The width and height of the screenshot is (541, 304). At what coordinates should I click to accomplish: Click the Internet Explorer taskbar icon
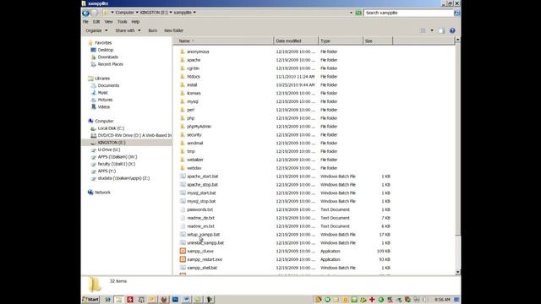coord(107,300)
